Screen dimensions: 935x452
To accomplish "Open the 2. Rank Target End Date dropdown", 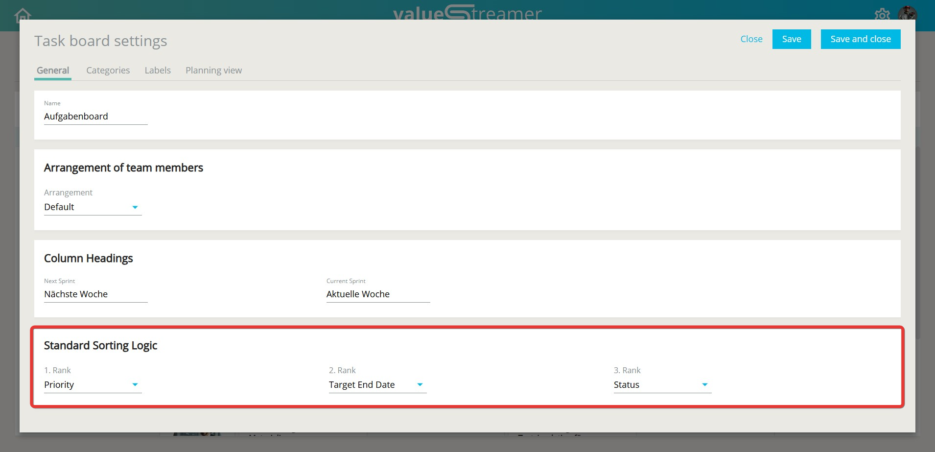I will [x=377, y=385].
